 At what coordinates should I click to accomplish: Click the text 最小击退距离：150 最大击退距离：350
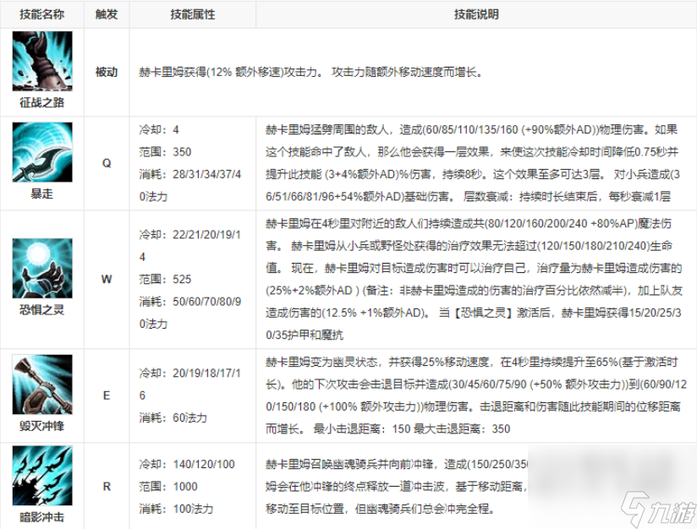coord(412,429)
